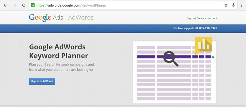The width and height of the screenshot is (246, 107).
Task: Click the Google AdWords Keyword Planner heading
Action: click(x=58, y=51)
